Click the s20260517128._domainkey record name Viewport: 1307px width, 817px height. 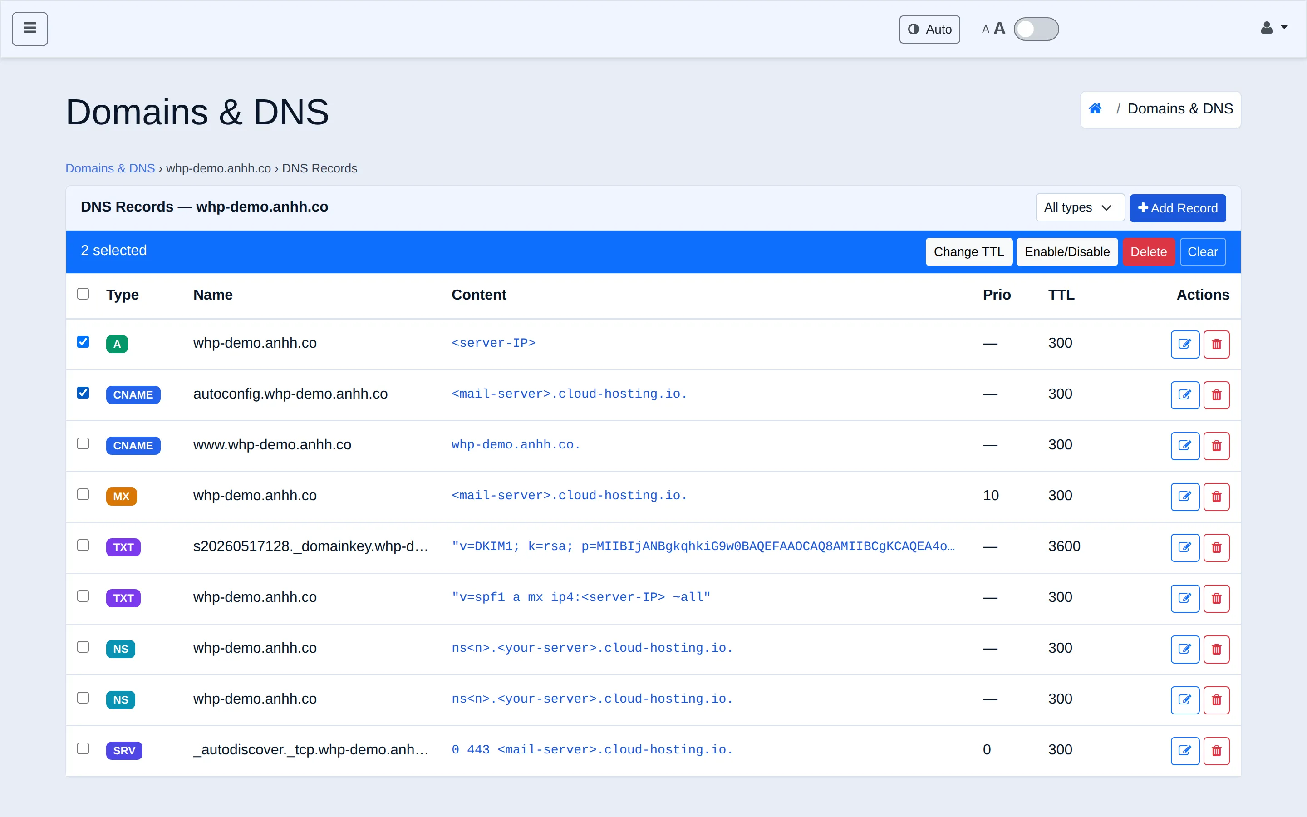pyautogui.click(x=310, y=546)
